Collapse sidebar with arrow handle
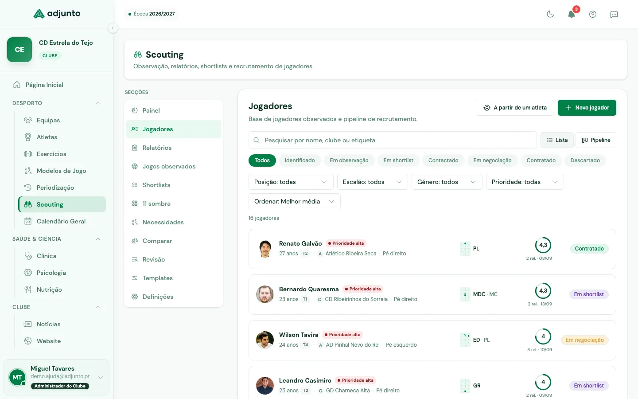This screenshot has height=399, width=638. (113, 28)
